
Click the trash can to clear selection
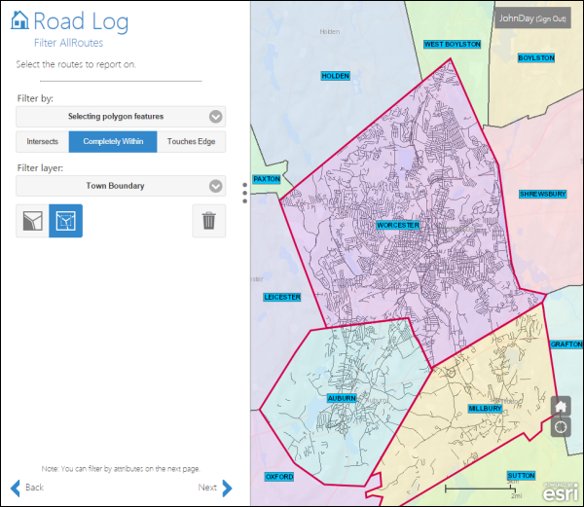pos(208,221)
